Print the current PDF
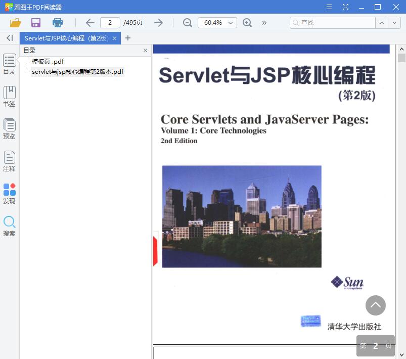The height and width of the screenshot is (359, 406). [x=57, y=23]
